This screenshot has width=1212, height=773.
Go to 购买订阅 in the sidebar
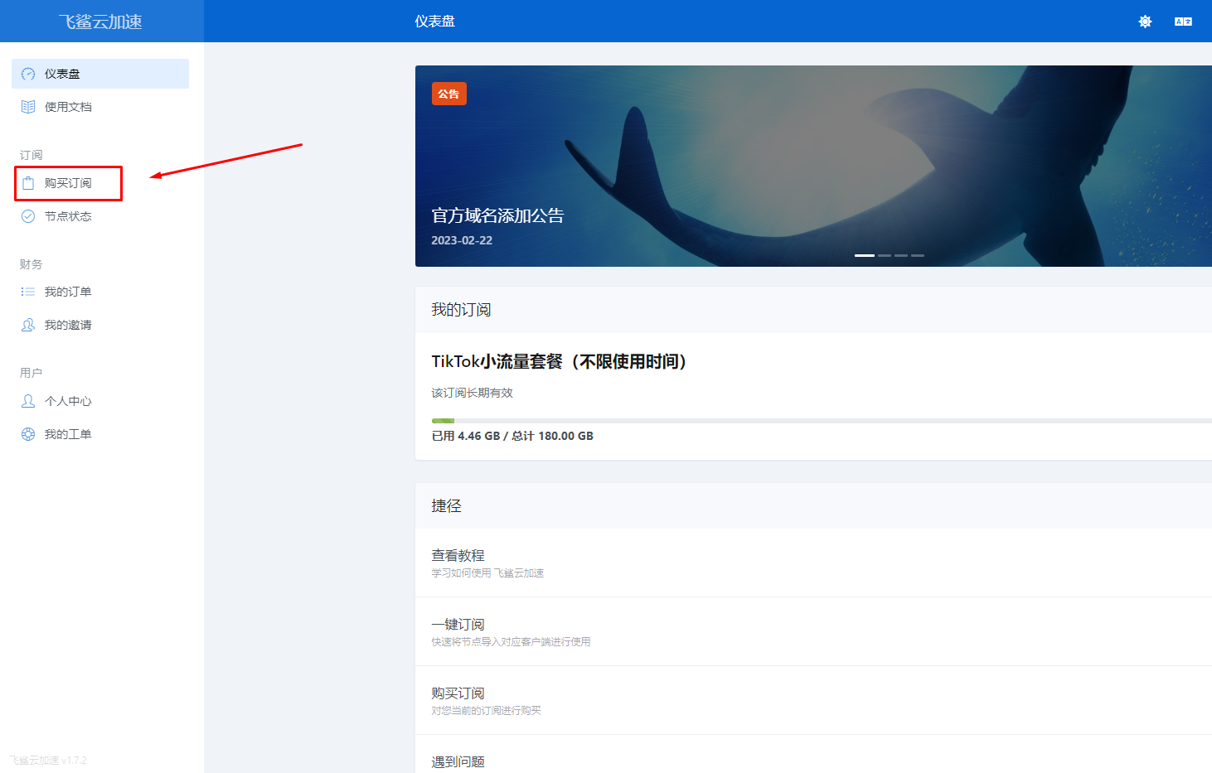[100, 183]
